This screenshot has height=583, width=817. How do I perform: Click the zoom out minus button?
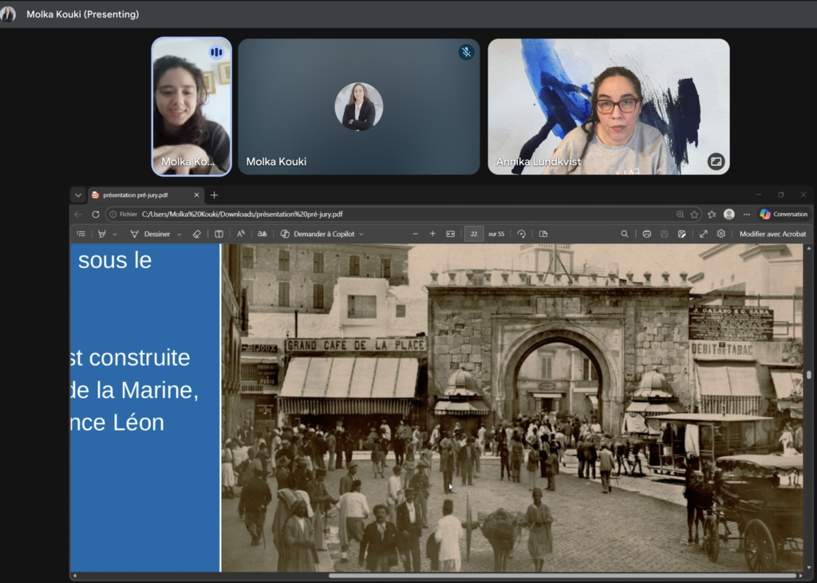coord(415,234)
